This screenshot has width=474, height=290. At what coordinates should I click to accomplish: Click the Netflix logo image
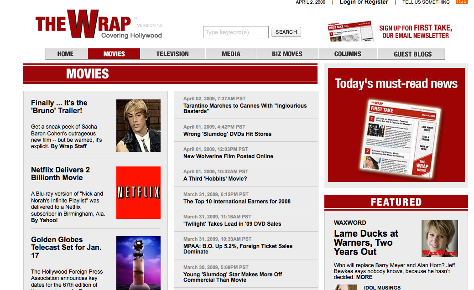pos(138,192)
